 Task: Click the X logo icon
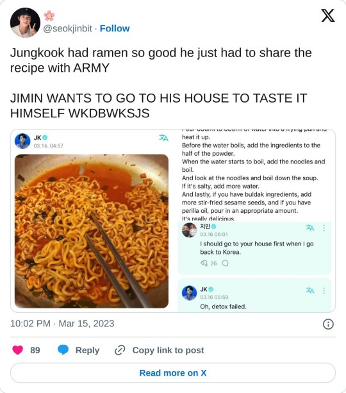pos(327,15)
